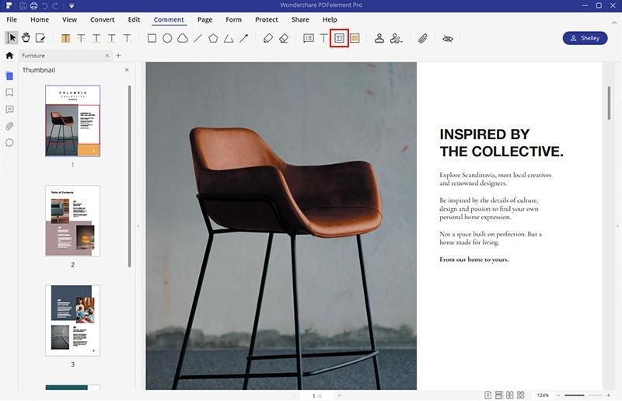
Task: Select the Polygon shape tool
Action: 213,38
